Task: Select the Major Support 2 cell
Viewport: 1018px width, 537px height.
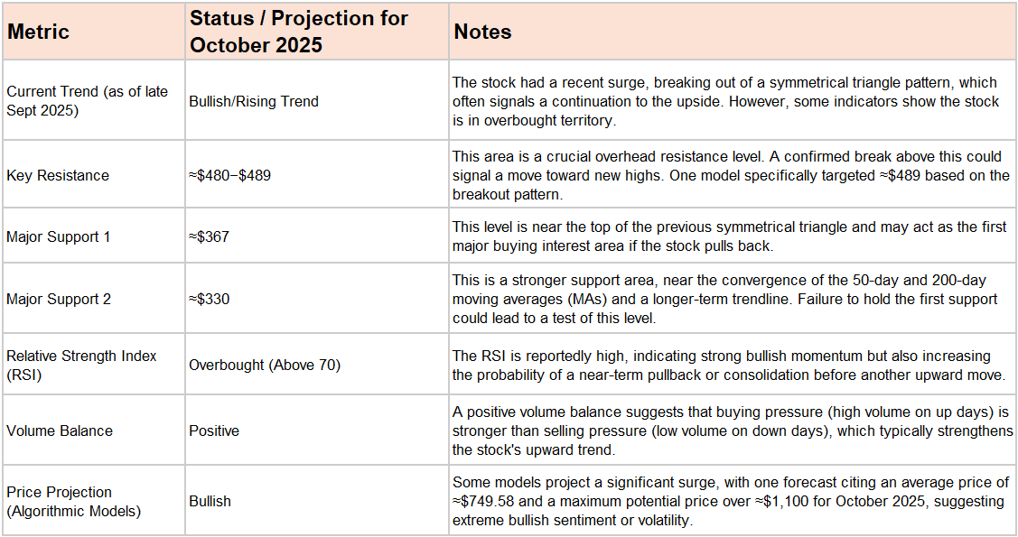Action: pos(59,299)
